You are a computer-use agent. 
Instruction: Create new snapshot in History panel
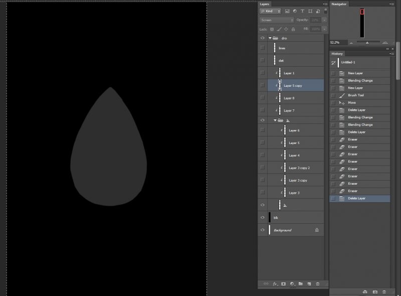click(375, 291)
